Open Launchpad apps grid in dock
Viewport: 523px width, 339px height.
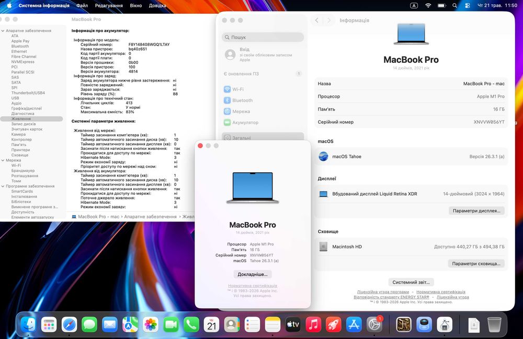click(x=49, y=324)
